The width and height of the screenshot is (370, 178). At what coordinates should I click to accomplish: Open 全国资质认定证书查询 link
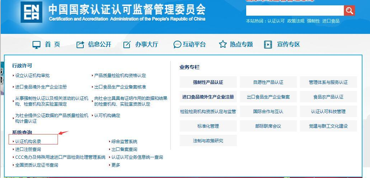point(36,165)
